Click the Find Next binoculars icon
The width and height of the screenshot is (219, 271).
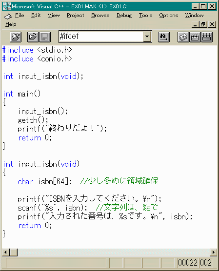pos(164,37)
